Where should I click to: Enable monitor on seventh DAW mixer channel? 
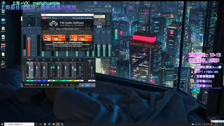[75, 70]
